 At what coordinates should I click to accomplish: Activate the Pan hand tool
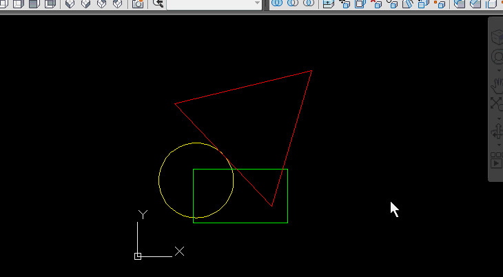click(x=497, y=86)
